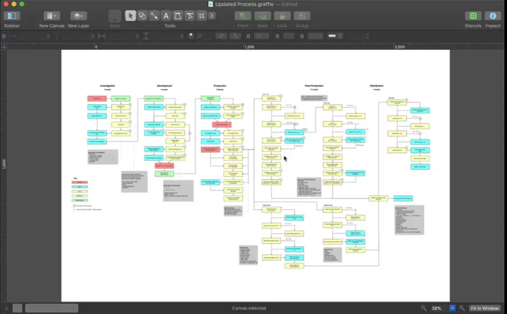507x314 pixels.
Task: Click the Group button
Action: pos(302,16)
